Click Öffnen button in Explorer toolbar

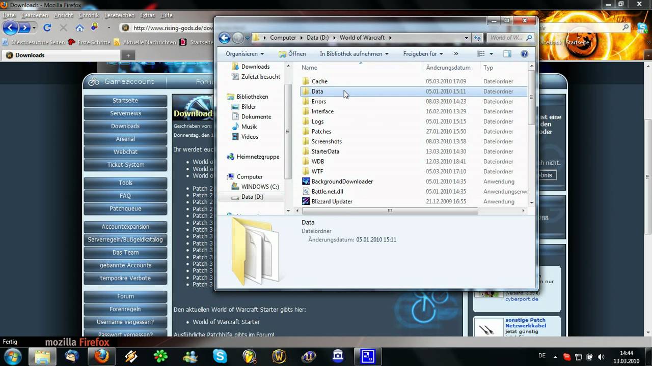point(292,53)
